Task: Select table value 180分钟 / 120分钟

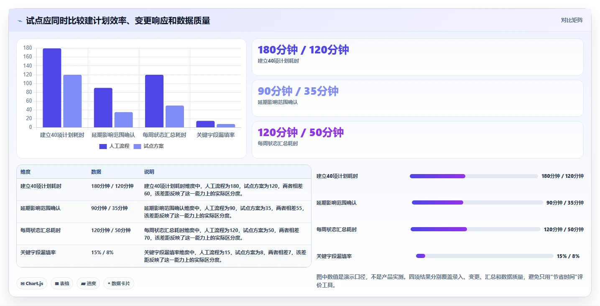Action: point(112,186)
